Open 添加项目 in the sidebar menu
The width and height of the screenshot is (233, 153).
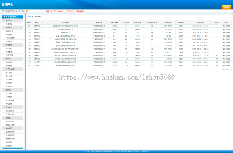point(9,48)
